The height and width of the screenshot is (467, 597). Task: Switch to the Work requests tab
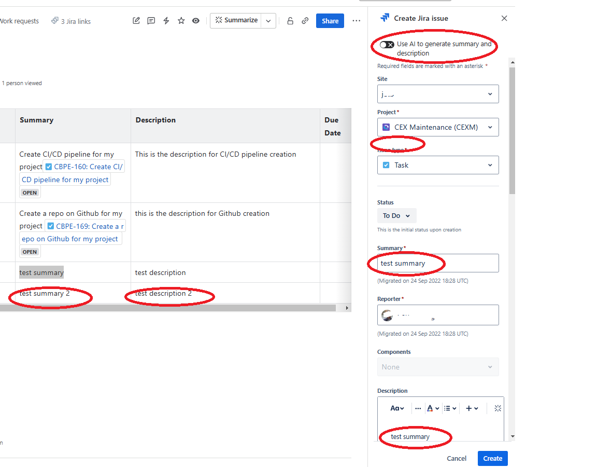click(19, 21)
